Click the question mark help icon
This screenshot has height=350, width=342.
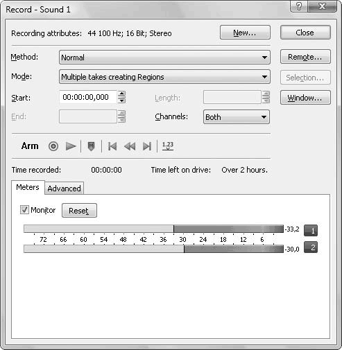[x=299, y=6]
